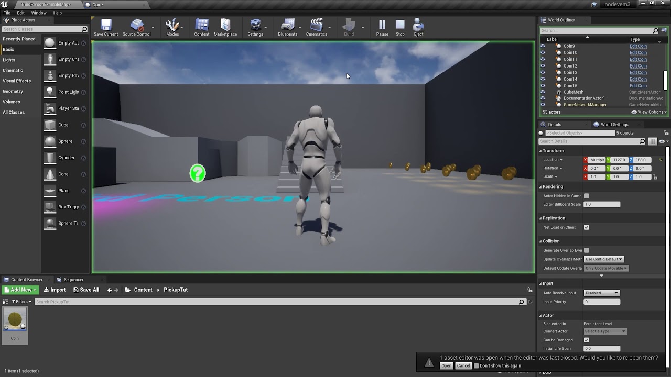Click Cancel in the asset editor notification
Image resolution: width=671 pixels, height=377 pixels.
463,366
